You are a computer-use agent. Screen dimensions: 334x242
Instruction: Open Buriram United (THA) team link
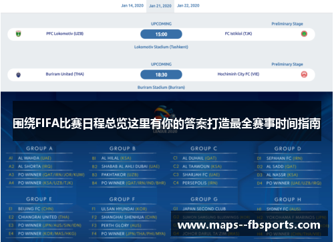pyautogui.click(x=65, y=74)
